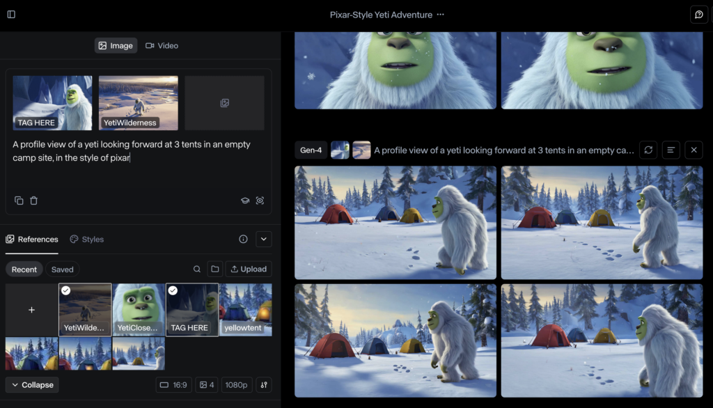The image size is (713, 408).
Task: Click the Upload button
Action: 249,269
